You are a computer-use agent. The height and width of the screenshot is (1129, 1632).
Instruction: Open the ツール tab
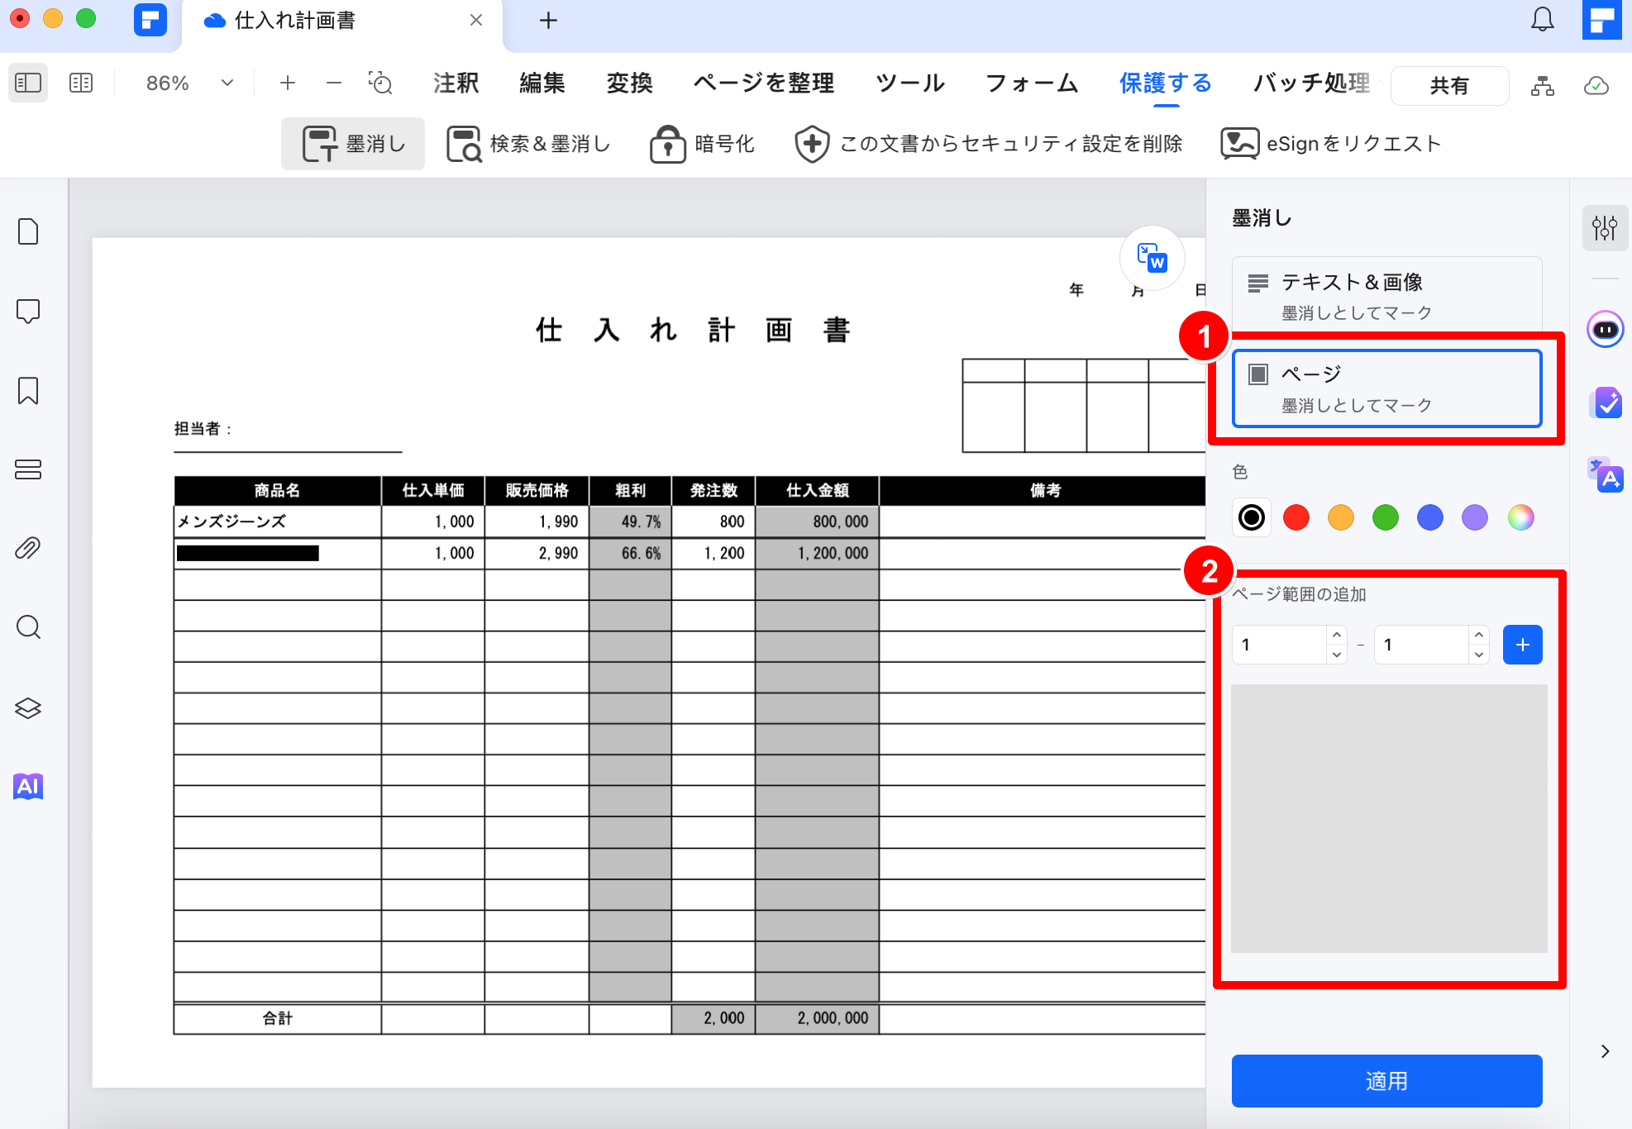(910, 83)
